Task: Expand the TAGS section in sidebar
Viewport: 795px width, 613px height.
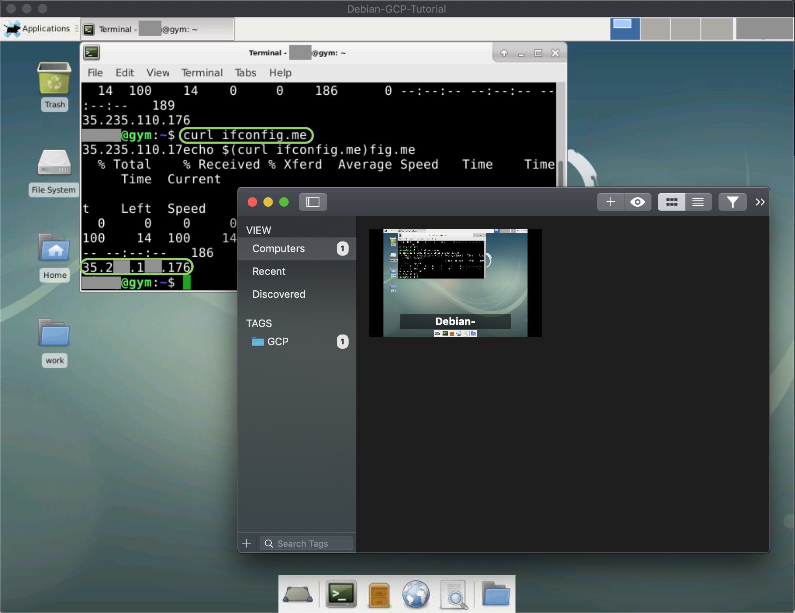Action: tap(259, 323)
